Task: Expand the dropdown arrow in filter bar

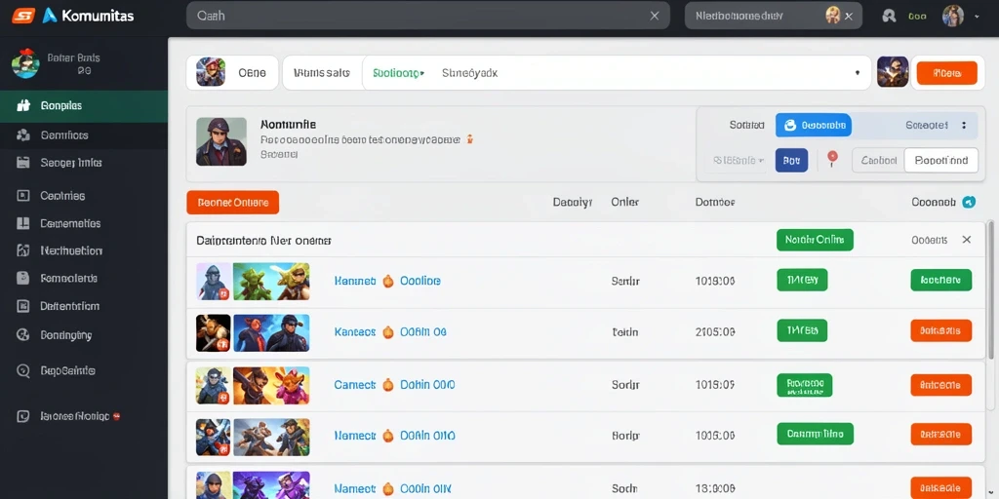Action: 858,73
